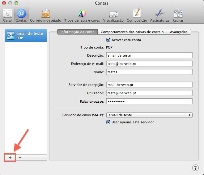The height and width of the screenshot is (175, 204).
Task: Open the Assinaturas preferences
Action: pos(159,15)
